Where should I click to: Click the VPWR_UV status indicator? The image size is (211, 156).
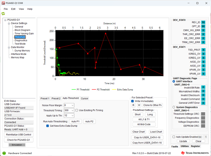pos(203,74)
